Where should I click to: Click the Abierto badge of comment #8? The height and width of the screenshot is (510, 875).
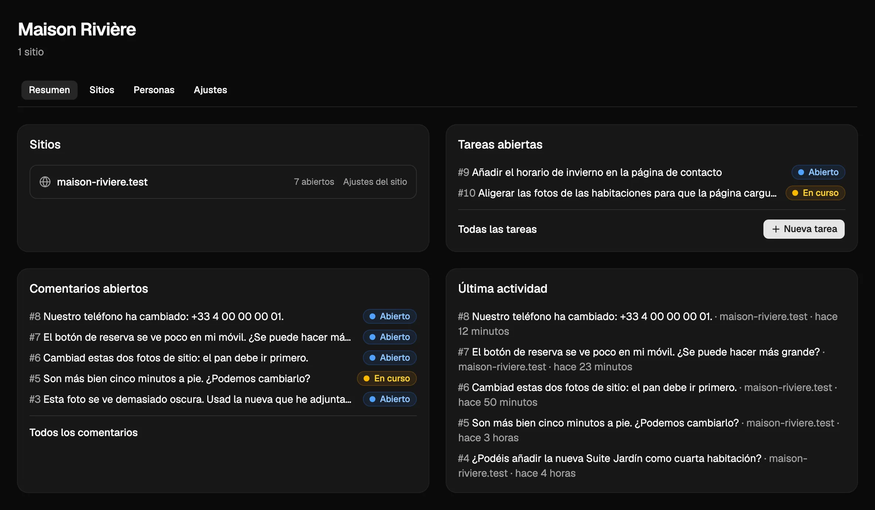pyautogui.click(x=389, y=316)
